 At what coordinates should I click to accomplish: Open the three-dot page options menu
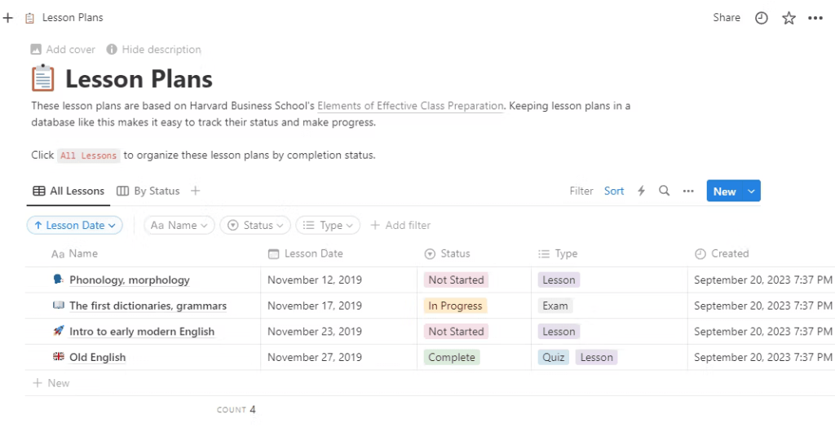point(815,18)
